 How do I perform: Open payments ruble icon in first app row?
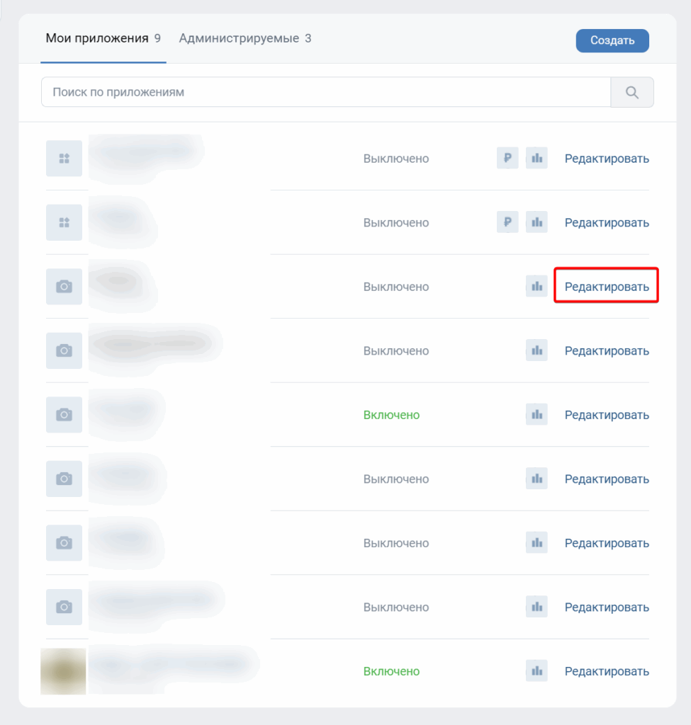(507, 159)
